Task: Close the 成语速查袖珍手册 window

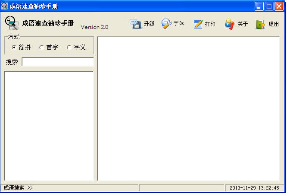Action: click(279, 6)
